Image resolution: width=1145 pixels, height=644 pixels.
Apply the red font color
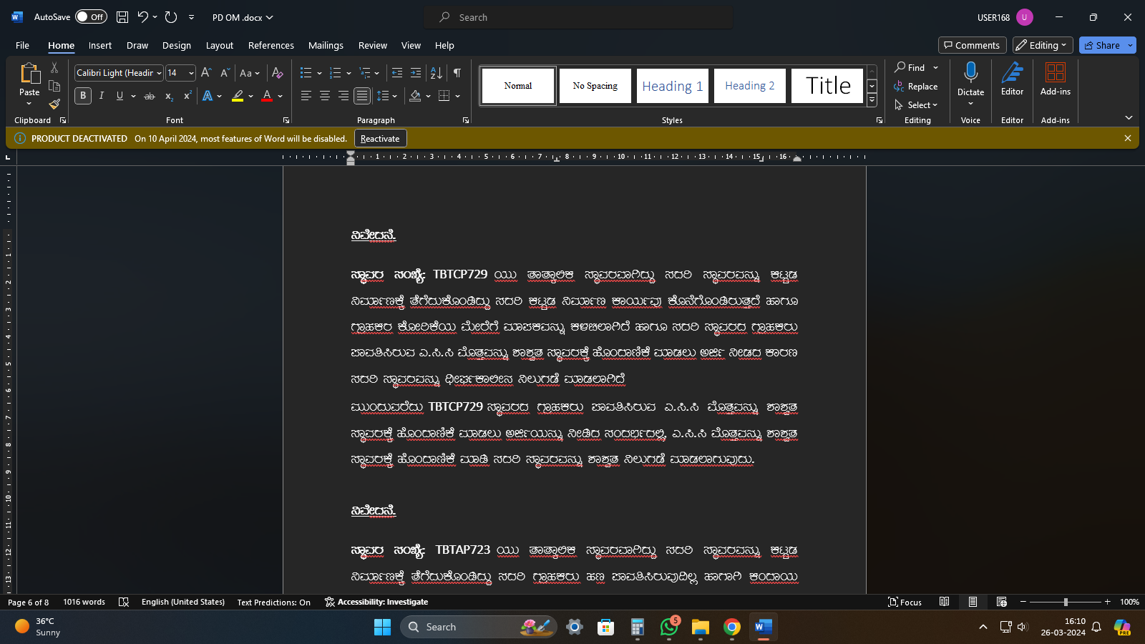[267, 96]
